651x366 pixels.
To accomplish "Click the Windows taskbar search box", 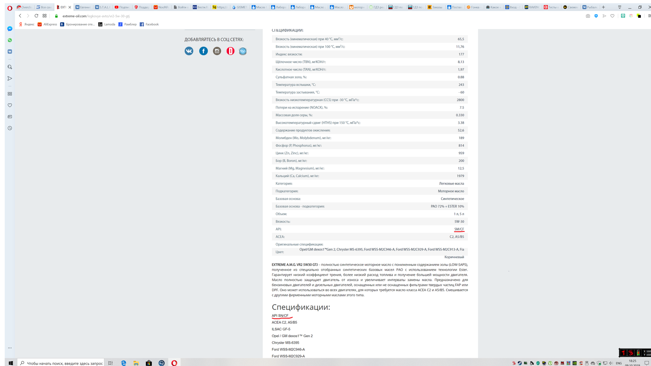I will [x=61, y=363].
